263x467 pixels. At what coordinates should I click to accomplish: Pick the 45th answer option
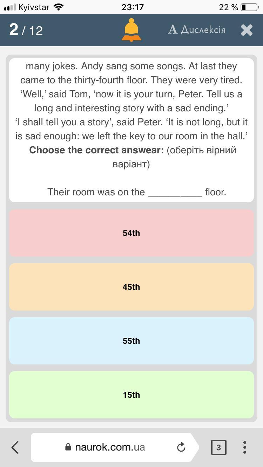(x=131, y=287)
